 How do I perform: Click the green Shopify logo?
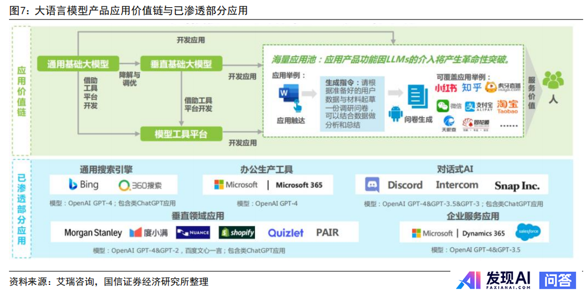tap(237, 233)
